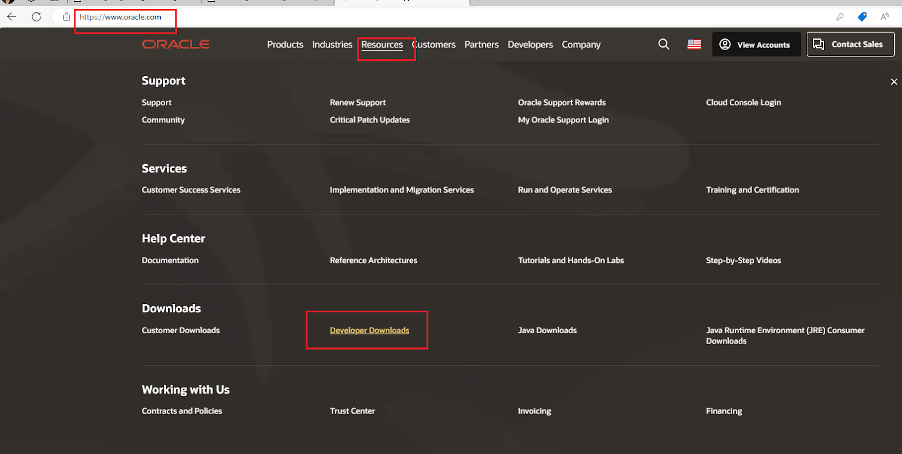Click the browser back arrow

tap(12, 17)
